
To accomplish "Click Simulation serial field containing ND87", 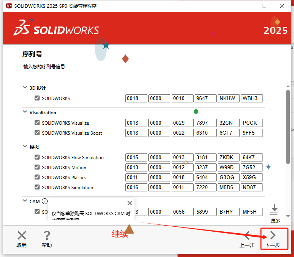I will [x=252, y=187].
